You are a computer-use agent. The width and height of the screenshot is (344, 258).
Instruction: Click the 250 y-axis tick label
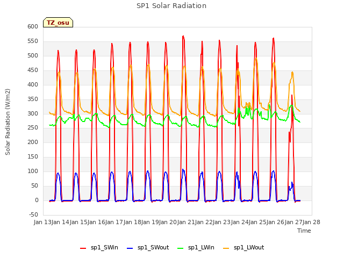pos(33,128)
